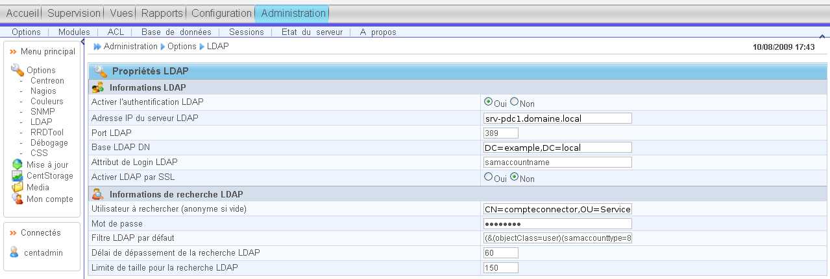Select Oui for Activer l'authentification LDAP
Screen dimensions: 830x279
click(x=488, y=102)
